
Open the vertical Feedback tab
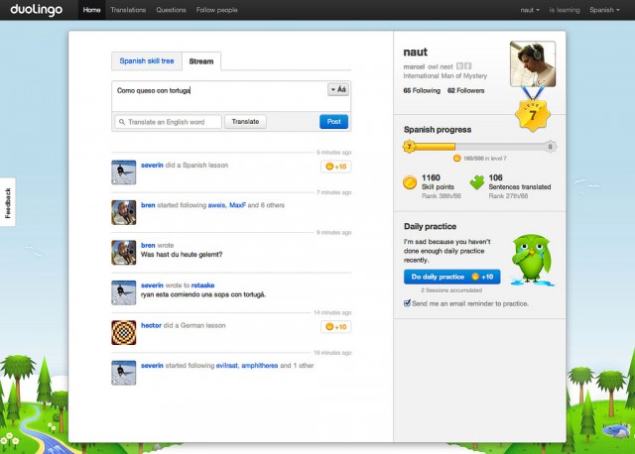[x=8, y=202]
